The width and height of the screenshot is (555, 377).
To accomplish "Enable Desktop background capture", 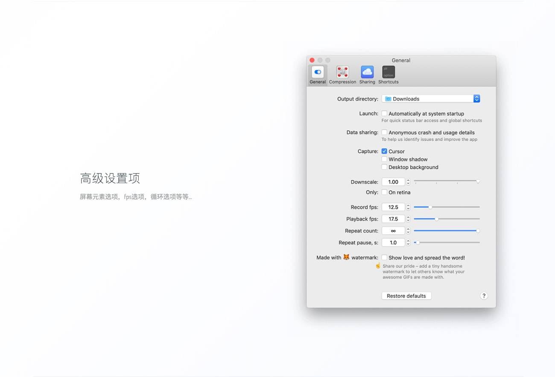I will 384,167.
